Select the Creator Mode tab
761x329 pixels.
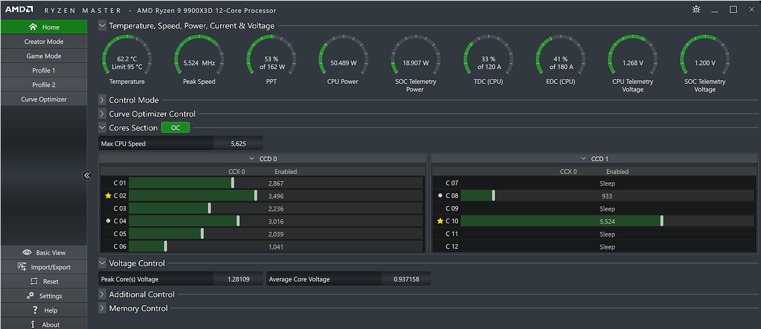point(43,42)
